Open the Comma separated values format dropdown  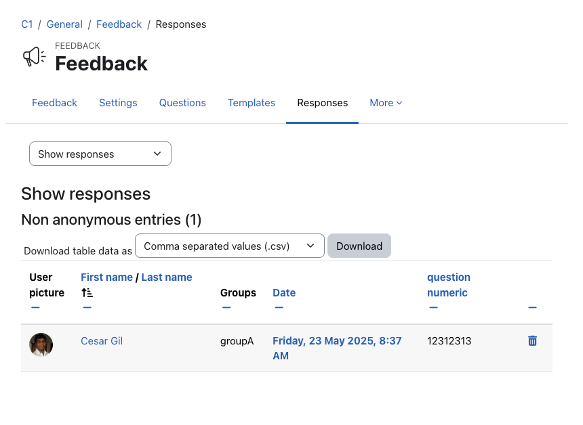[230, 246]
